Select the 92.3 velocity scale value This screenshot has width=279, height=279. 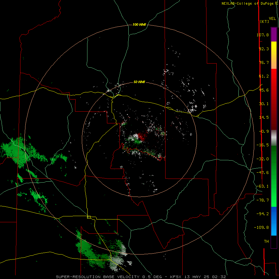[264, 49]
